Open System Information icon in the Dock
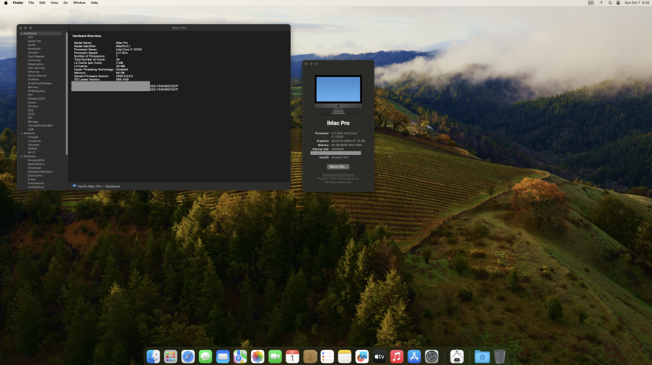 [456, 357]
